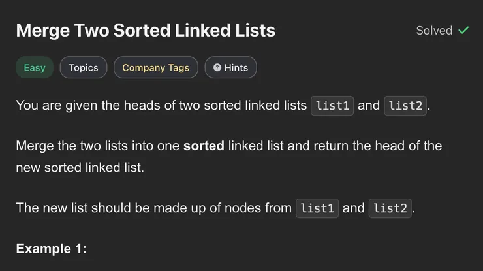Screen dimensions: 483x271
Task: Click list1 code chip in the last sentence
Action: pyautogui.click(x=317, y=208)
